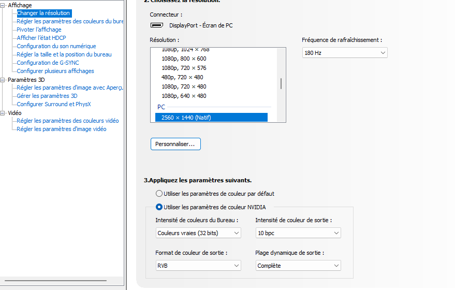
Task: Click the Vidéo category label
Action: point(14,113)
